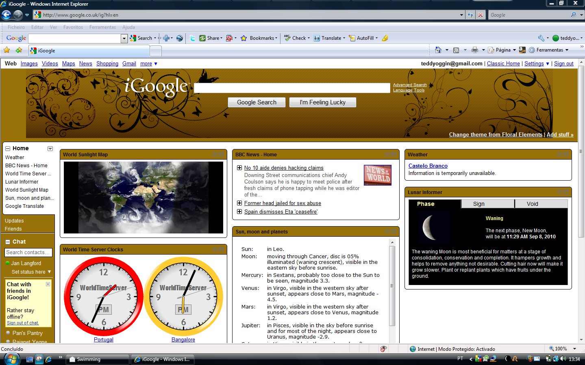Click the volume speaker tray icon
This screenshot has width=585, height=365.
tap(563, 359)
